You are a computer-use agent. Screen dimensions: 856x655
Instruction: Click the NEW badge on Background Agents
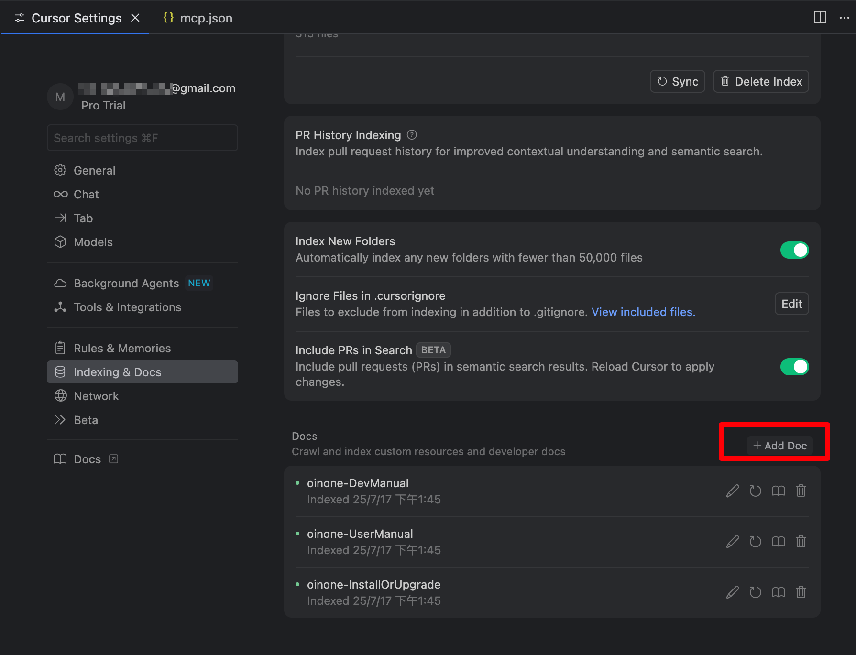(199, 283)
